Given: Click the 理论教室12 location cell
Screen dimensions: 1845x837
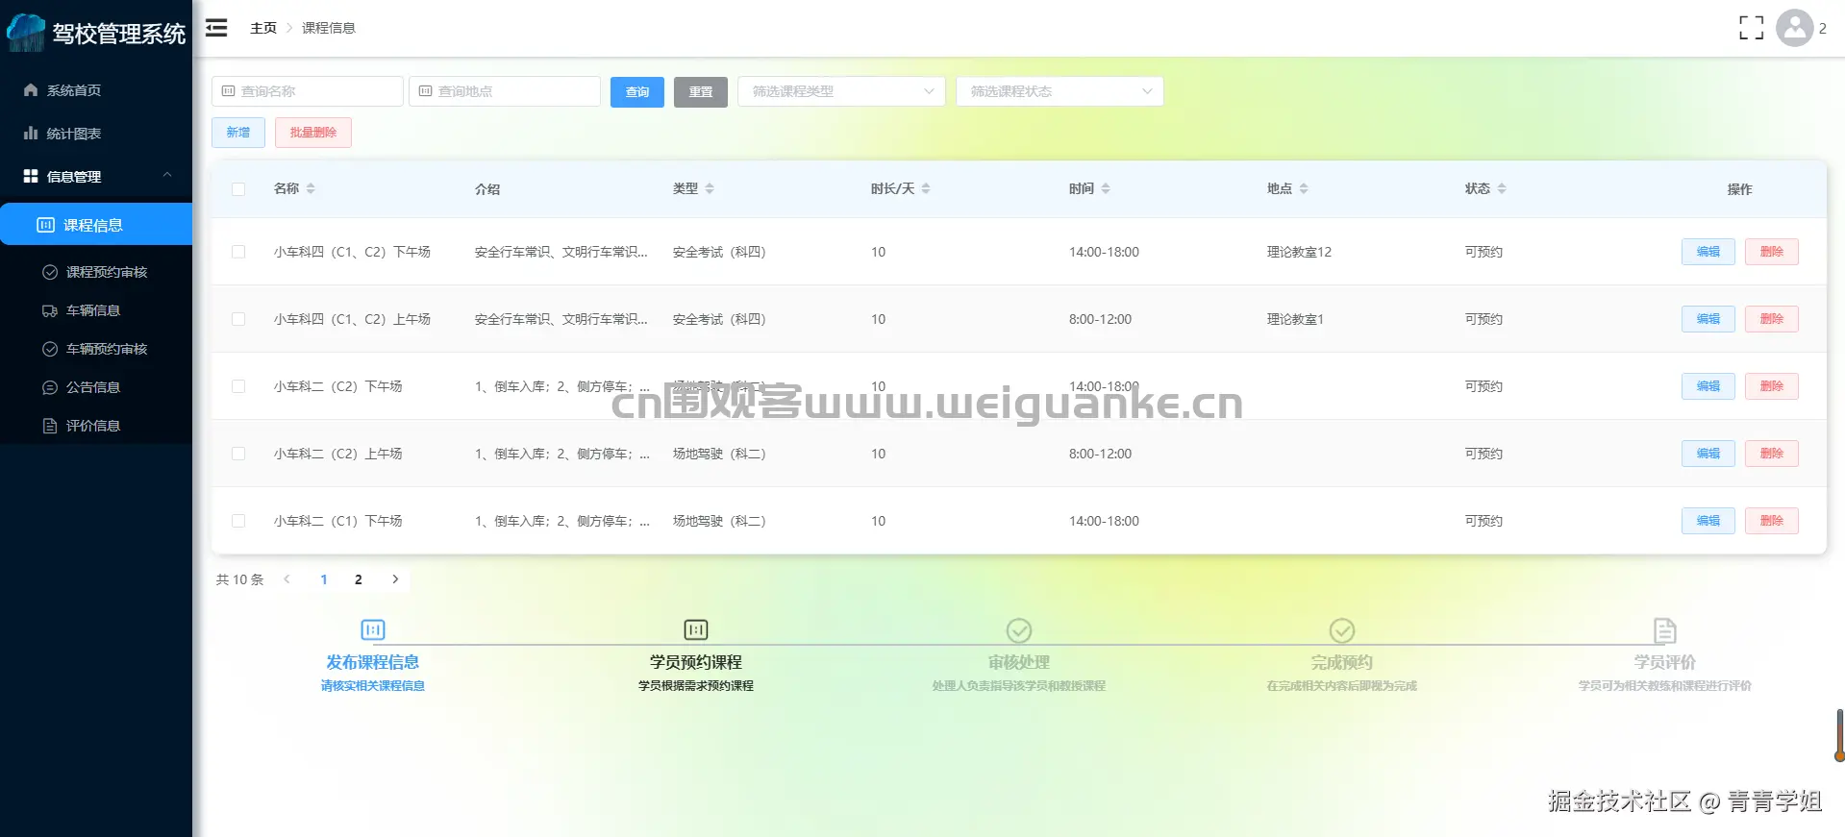Looking at the screenshot, I should (x=1299, y=252).
